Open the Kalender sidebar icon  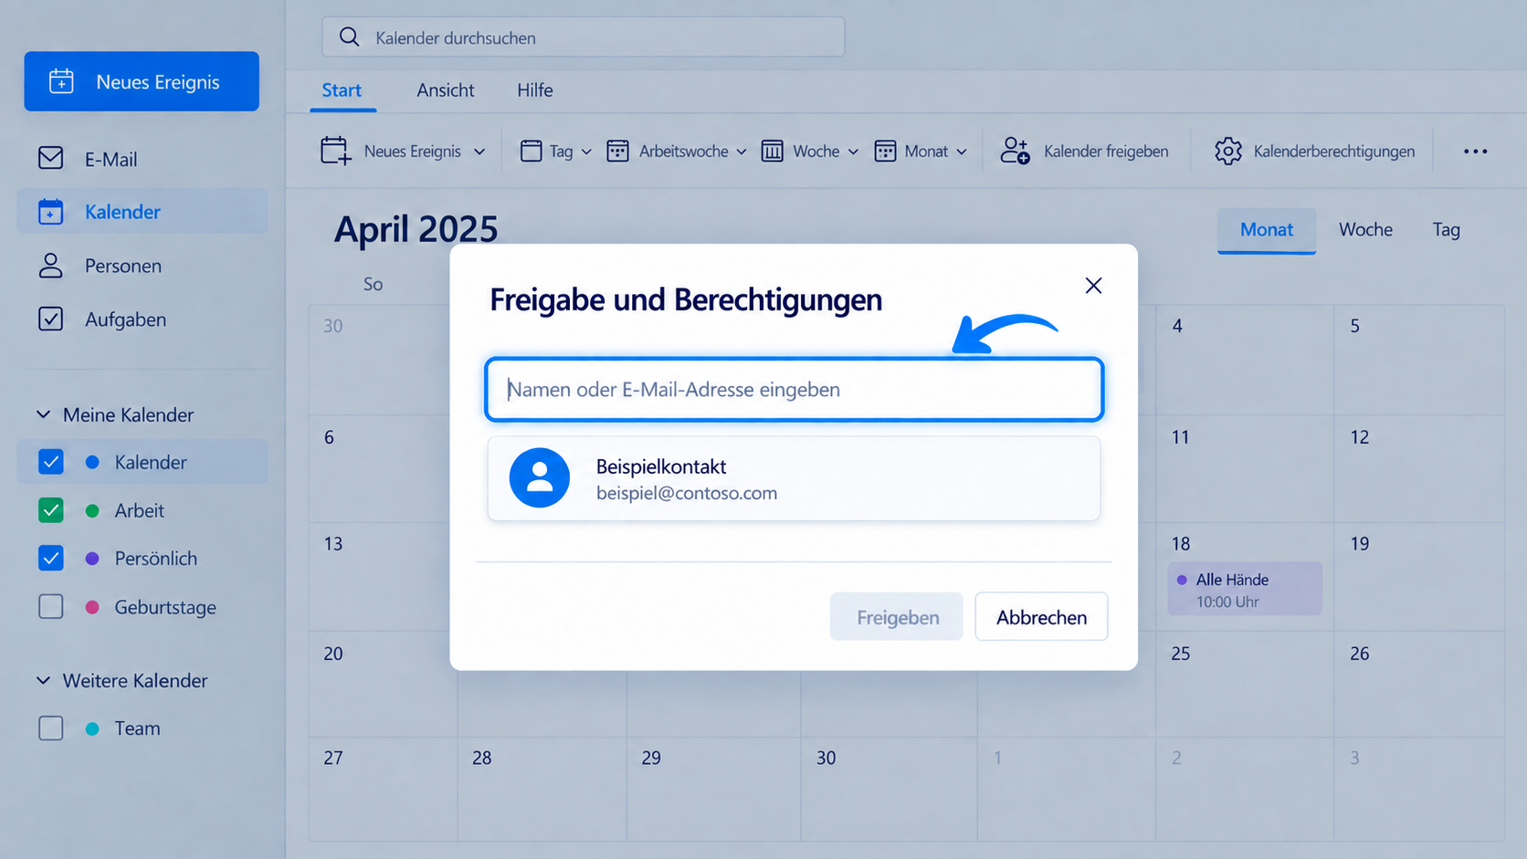click(51, 212)
